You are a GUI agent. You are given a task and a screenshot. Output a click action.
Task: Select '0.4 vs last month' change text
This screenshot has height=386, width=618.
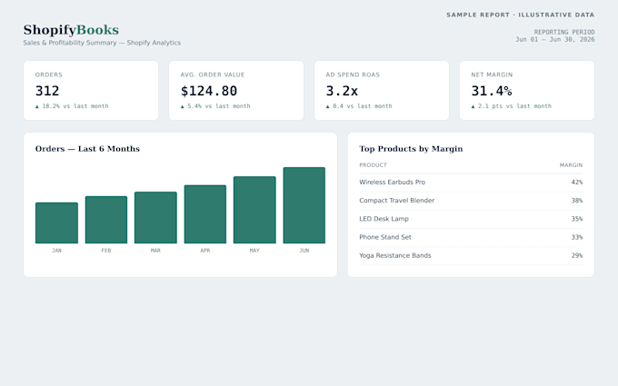pyautogui.click(x=363, y=106)
